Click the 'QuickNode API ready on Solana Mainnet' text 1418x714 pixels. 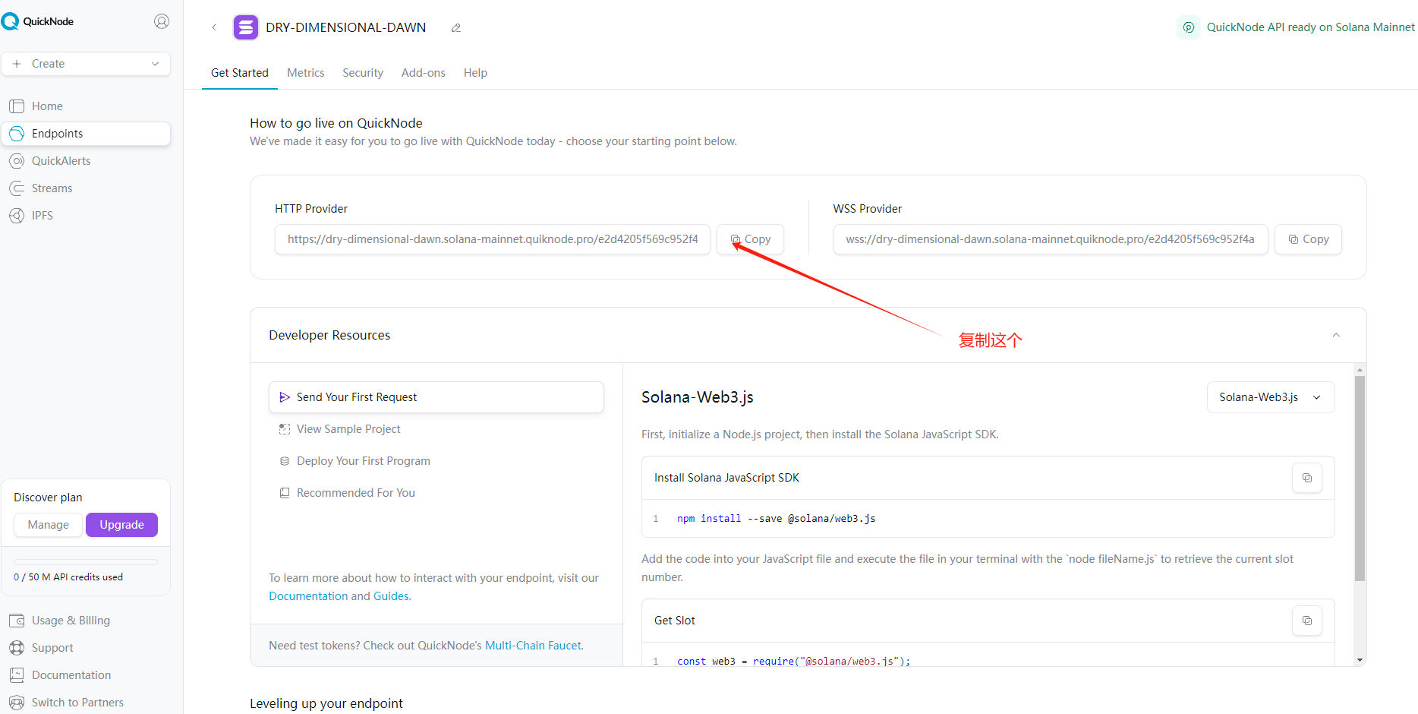click(x=1310, y=27)
